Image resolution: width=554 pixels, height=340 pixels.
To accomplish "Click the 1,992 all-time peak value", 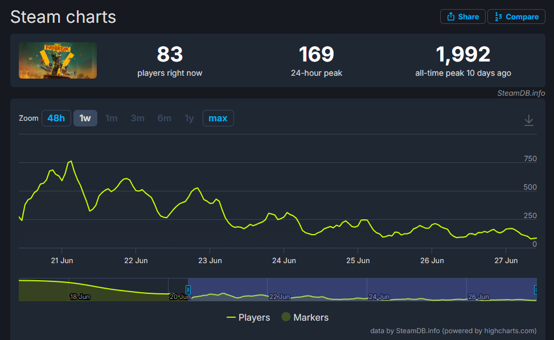I will click(463, 55).
